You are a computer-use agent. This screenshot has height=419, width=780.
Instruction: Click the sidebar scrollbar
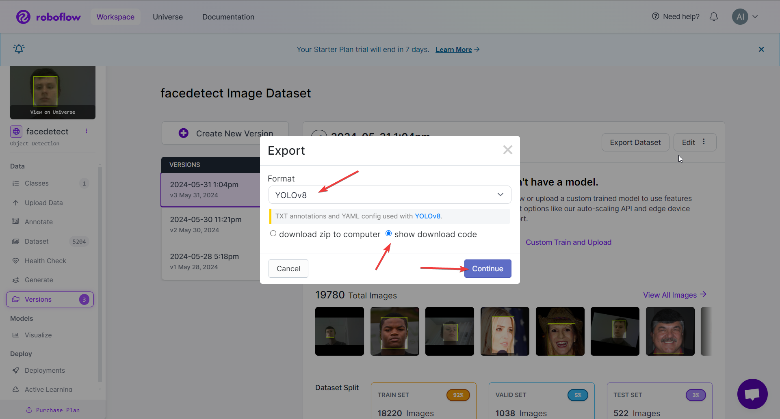[100, 274]
